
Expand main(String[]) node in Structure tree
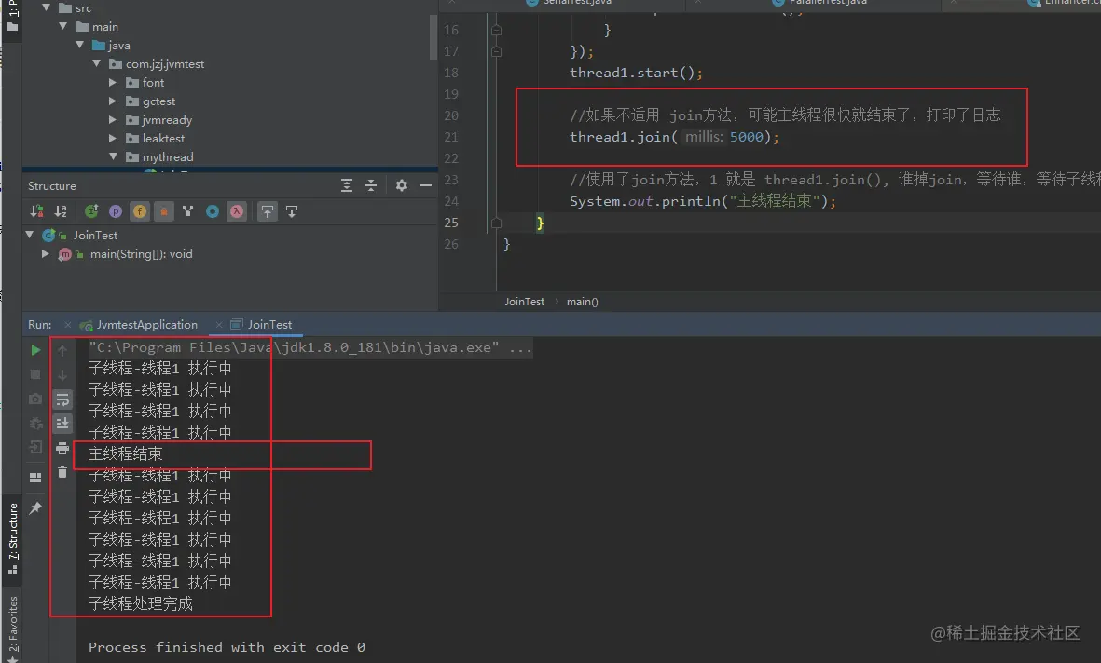coord(46,254)
